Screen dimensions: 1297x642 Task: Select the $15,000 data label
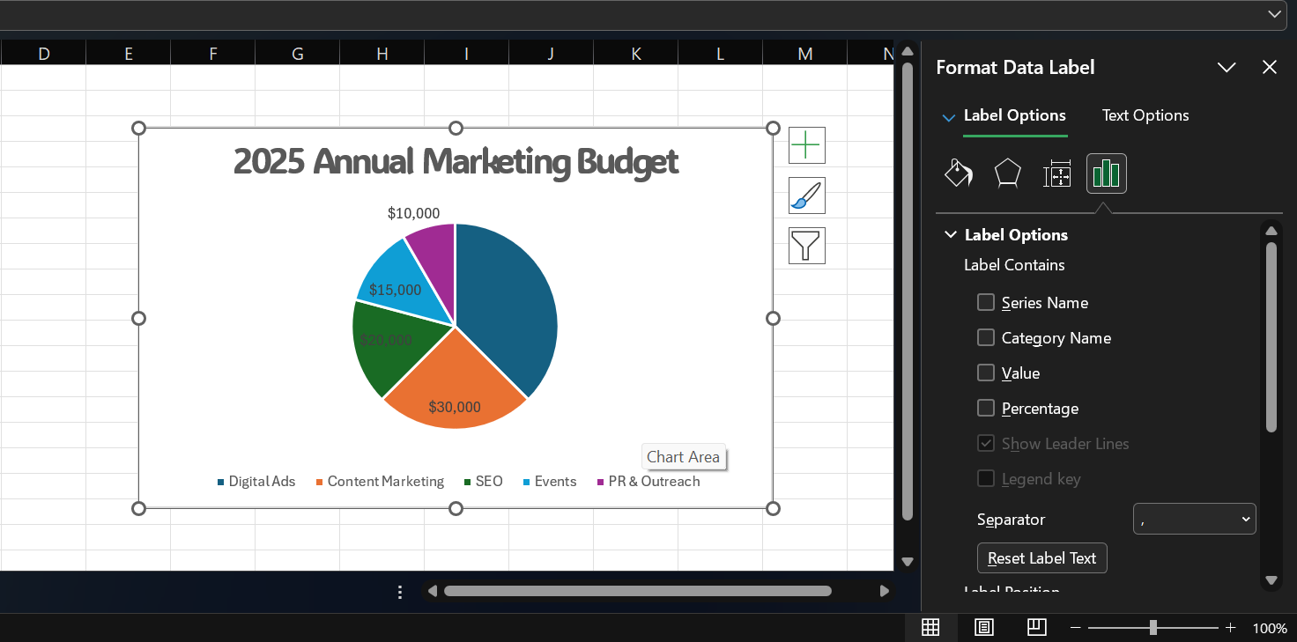tap(395, 290)
